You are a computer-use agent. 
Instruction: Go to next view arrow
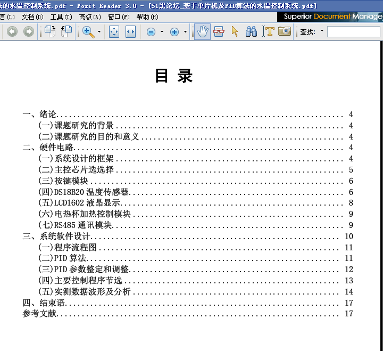pos(29,32)
